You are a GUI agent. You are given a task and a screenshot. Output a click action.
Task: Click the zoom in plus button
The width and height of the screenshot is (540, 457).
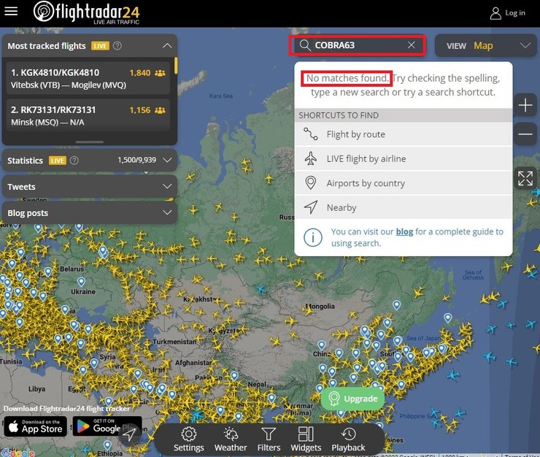525,106
